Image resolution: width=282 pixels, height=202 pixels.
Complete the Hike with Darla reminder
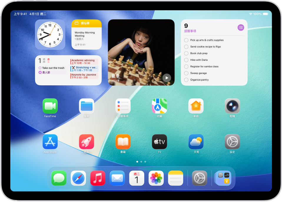click(186, 60)
